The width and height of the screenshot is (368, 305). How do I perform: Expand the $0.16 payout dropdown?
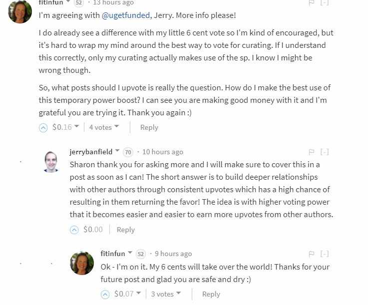(x=76, y=127)
